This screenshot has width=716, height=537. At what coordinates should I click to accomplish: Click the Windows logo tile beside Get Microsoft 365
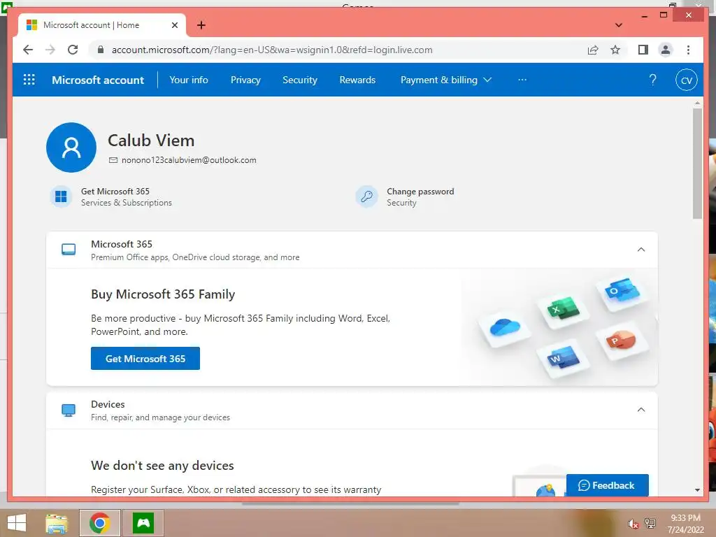[x=61, y=196]
